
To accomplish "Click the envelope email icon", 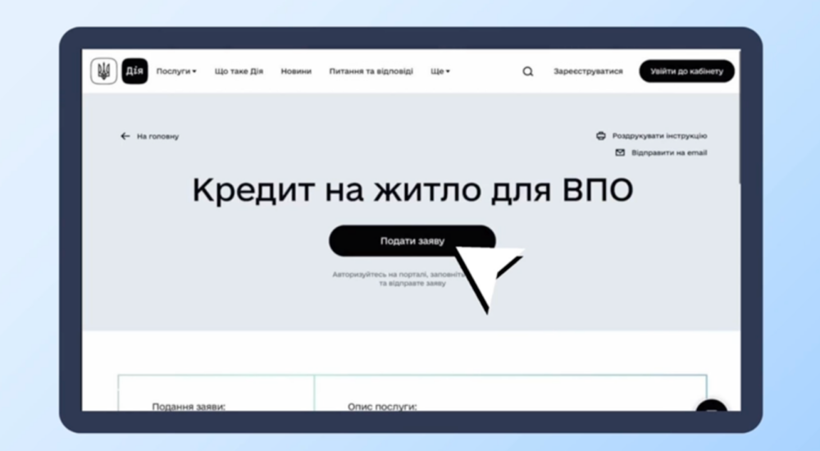I will (x=620, y=153).
